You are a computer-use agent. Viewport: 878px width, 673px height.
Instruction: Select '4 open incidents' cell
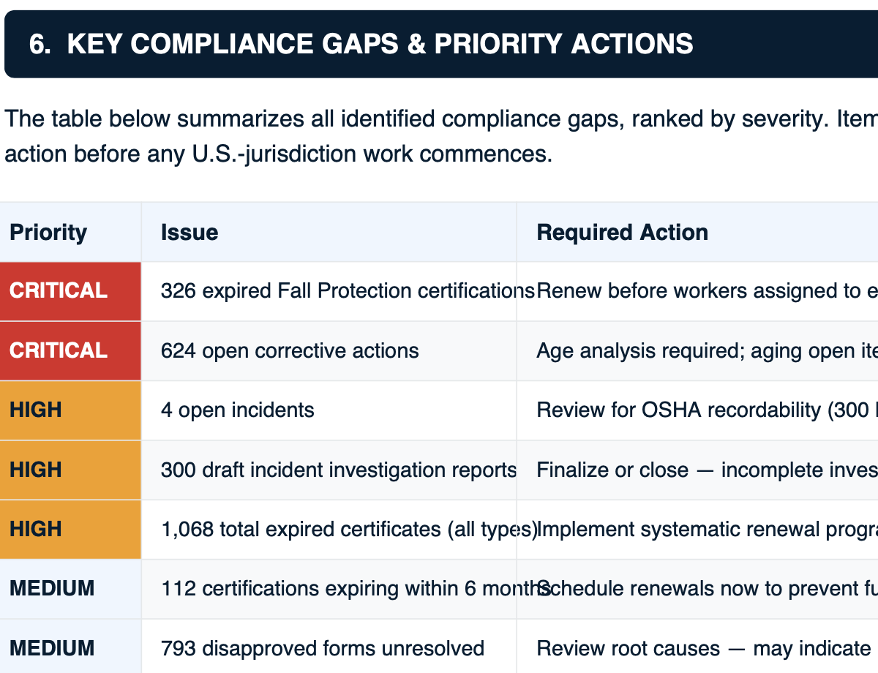[x=329, y=410]
